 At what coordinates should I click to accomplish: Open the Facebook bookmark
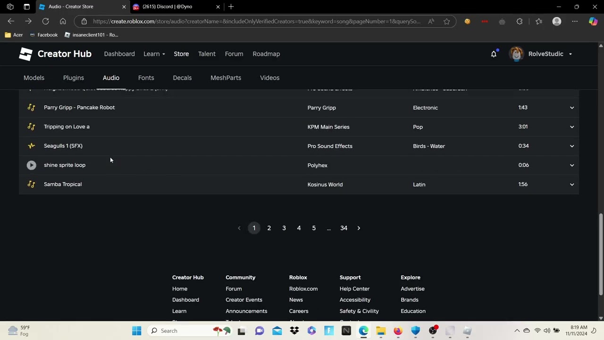(x=43, y=35)
